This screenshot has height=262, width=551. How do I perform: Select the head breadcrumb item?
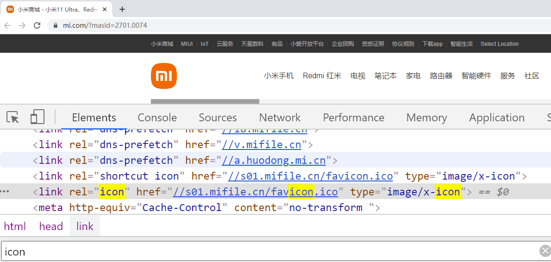51,226
